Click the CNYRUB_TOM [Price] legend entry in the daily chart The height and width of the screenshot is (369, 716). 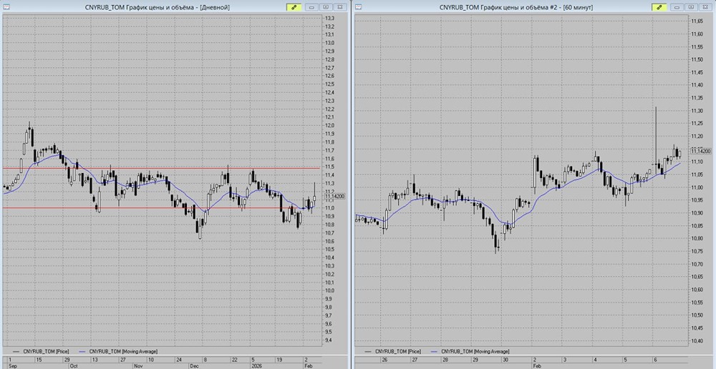(x=44, y=351)
